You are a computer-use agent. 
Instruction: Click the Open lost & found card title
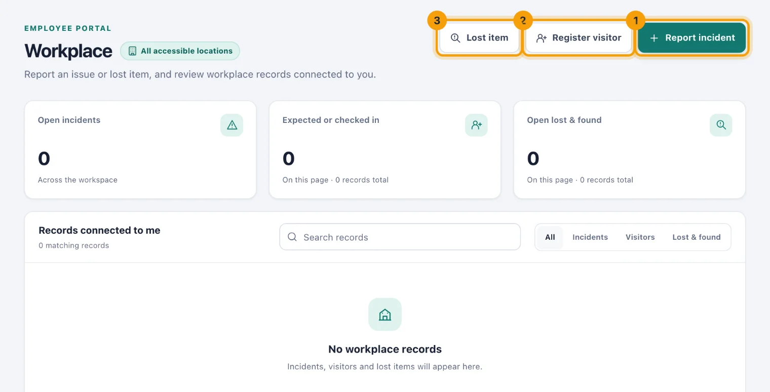tap(564, 120)
